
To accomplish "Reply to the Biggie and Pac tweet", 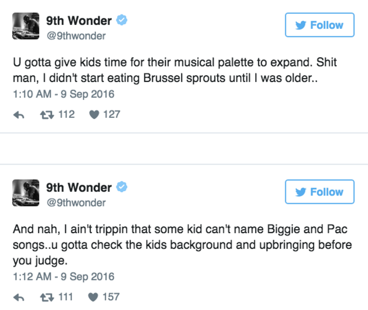I will pyautogui.click(x=19, y=297).
